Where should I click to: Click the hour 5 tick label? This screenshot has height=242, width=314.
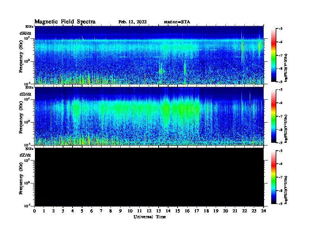pyautogui.click(x=82, y=211)
